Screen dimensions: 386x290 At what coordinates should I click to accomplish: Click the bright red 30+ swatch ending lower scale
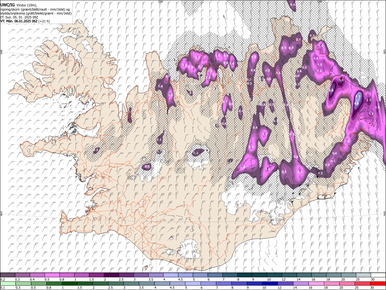pos(378,284)
